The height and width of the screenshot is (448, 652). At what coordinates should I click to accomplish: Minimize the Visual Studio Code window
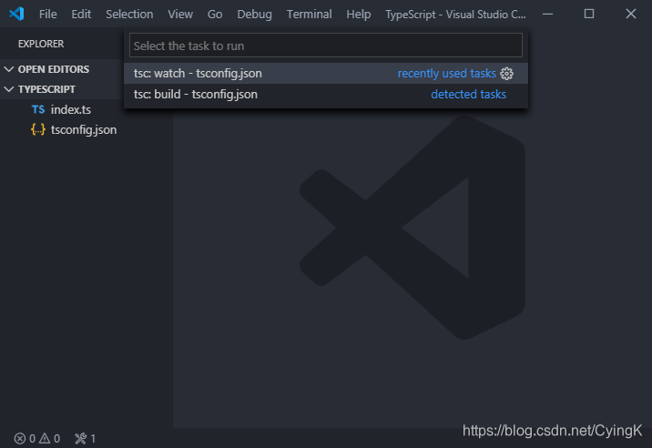pos(547,14)
